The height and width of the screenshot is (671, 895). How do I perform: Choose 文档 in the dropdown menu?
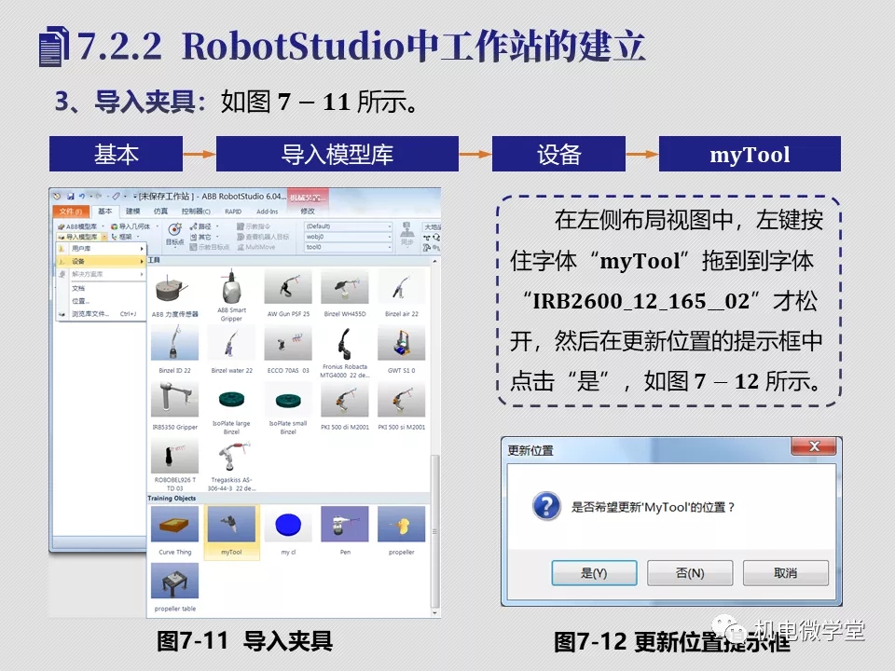[x=101, y=288]
